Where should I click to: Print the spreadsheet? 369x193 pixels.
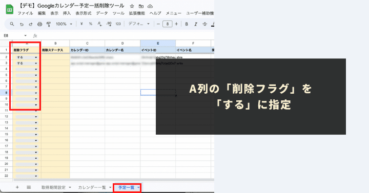pyautogui.click(x=40, y=24)
